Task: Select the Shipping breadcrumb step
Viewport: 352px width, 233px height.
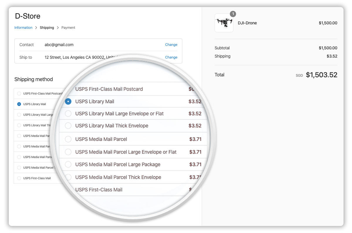Action: click(x=47, y=28)
